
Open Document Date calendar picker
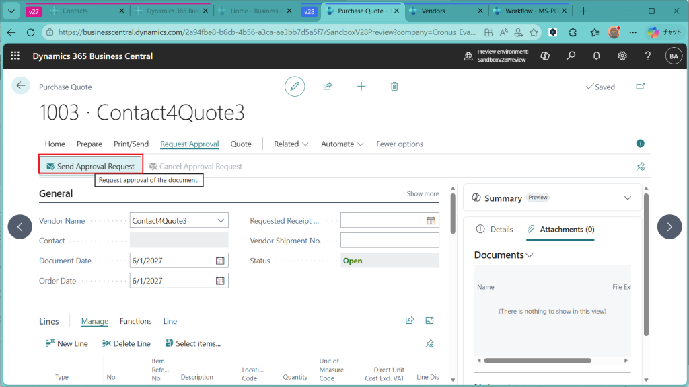click(220, 261)
